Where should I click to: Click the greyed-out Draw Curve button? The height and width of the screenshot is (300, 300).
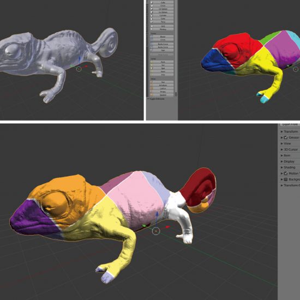(162, 55)
